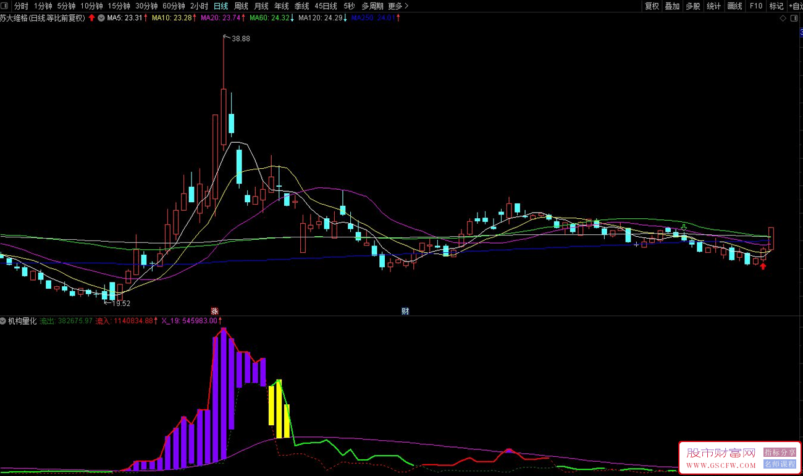Viewport: 803px width, 476px height.
Task: Select the 30分钟 period
Action: (146, 6)
